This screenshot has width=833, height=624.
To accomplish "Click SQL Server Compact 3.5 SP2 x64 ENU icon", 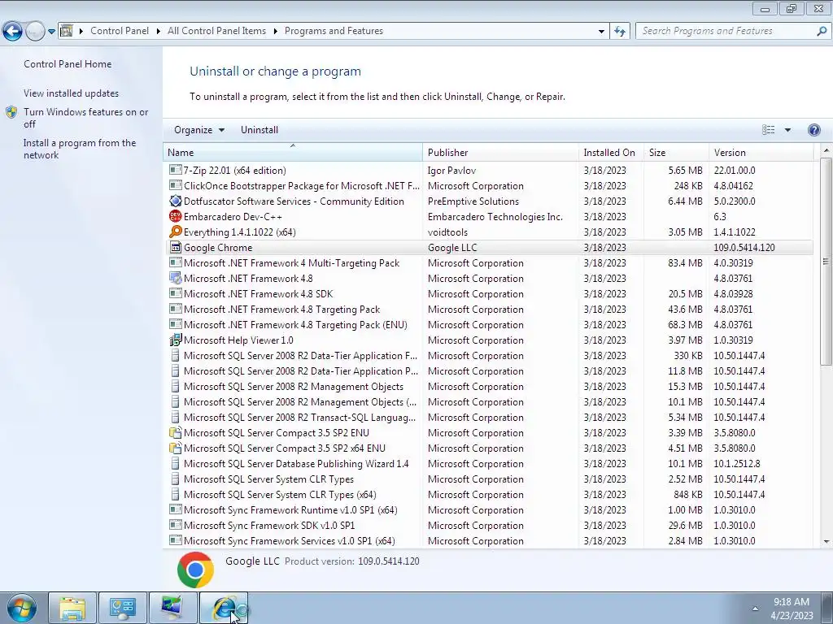I will click(x=176, y=448).
